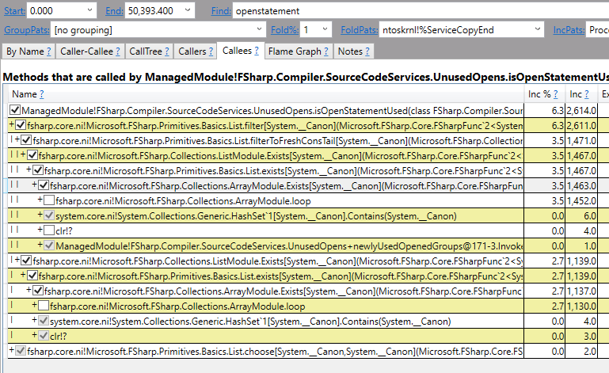
Task: Open help link on Notes tab
Action: (x=367, y=51)
